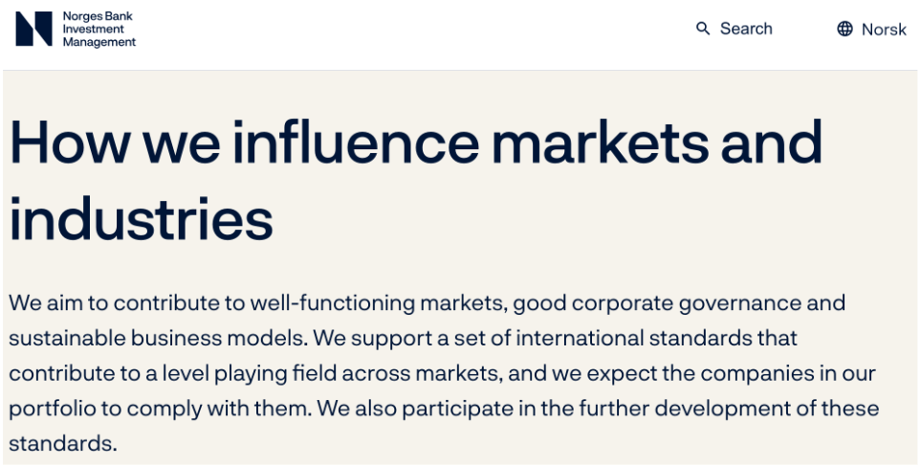Click the globe language icon
Screen dimensions: 921x466
pyautogui.click(x=844, y=29)
